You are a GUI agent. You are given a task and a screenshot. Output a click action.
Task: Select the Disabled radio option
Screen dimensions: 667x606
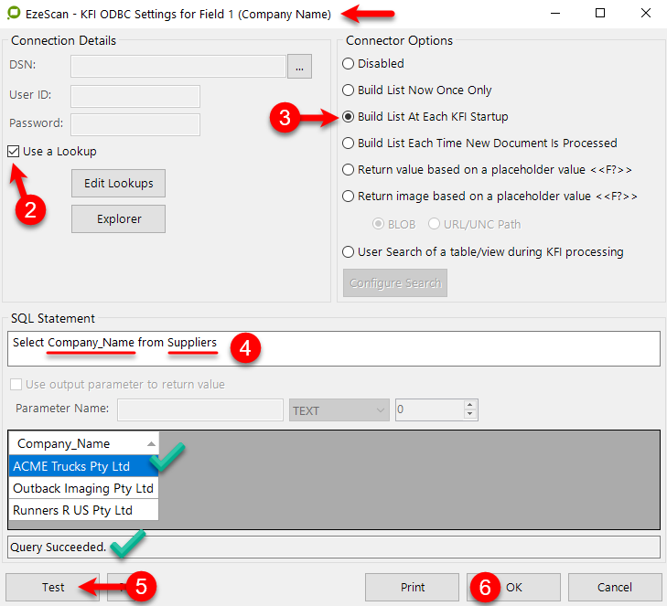(x=348, y=64)
